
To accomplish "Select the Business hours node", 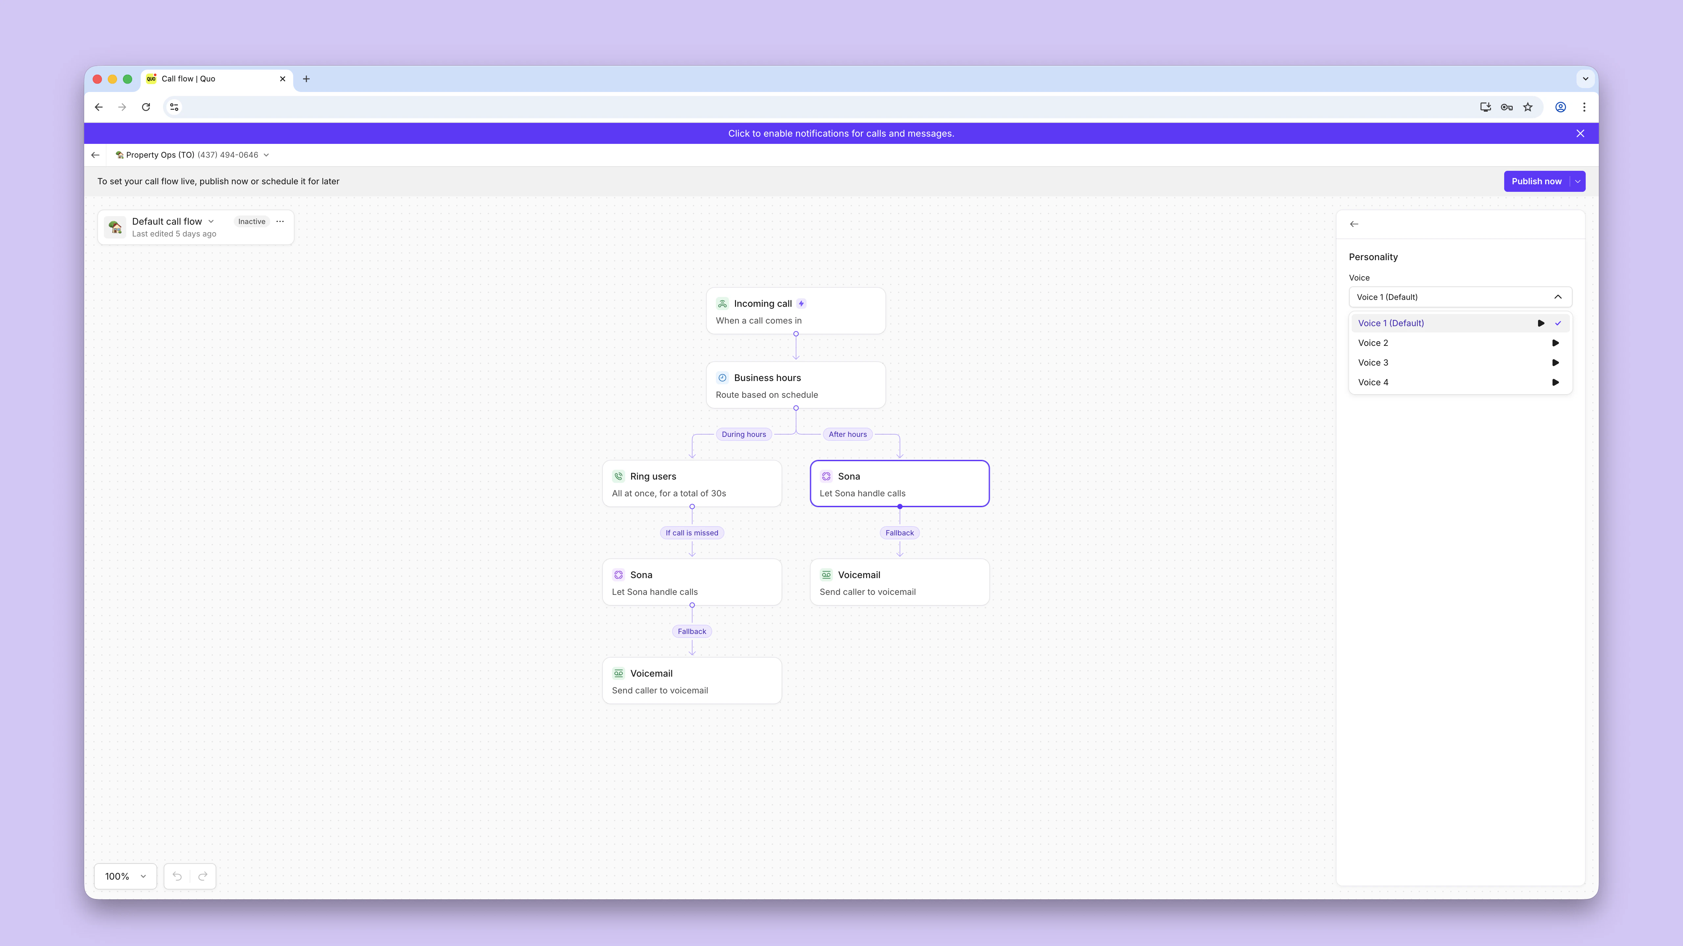I will coord(795,385).
